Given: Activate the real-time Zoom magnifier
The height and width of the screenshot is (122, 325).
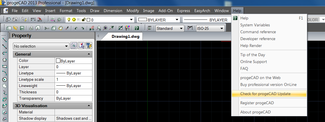Looking at the screenshot, I should click(x=99, y=28).
